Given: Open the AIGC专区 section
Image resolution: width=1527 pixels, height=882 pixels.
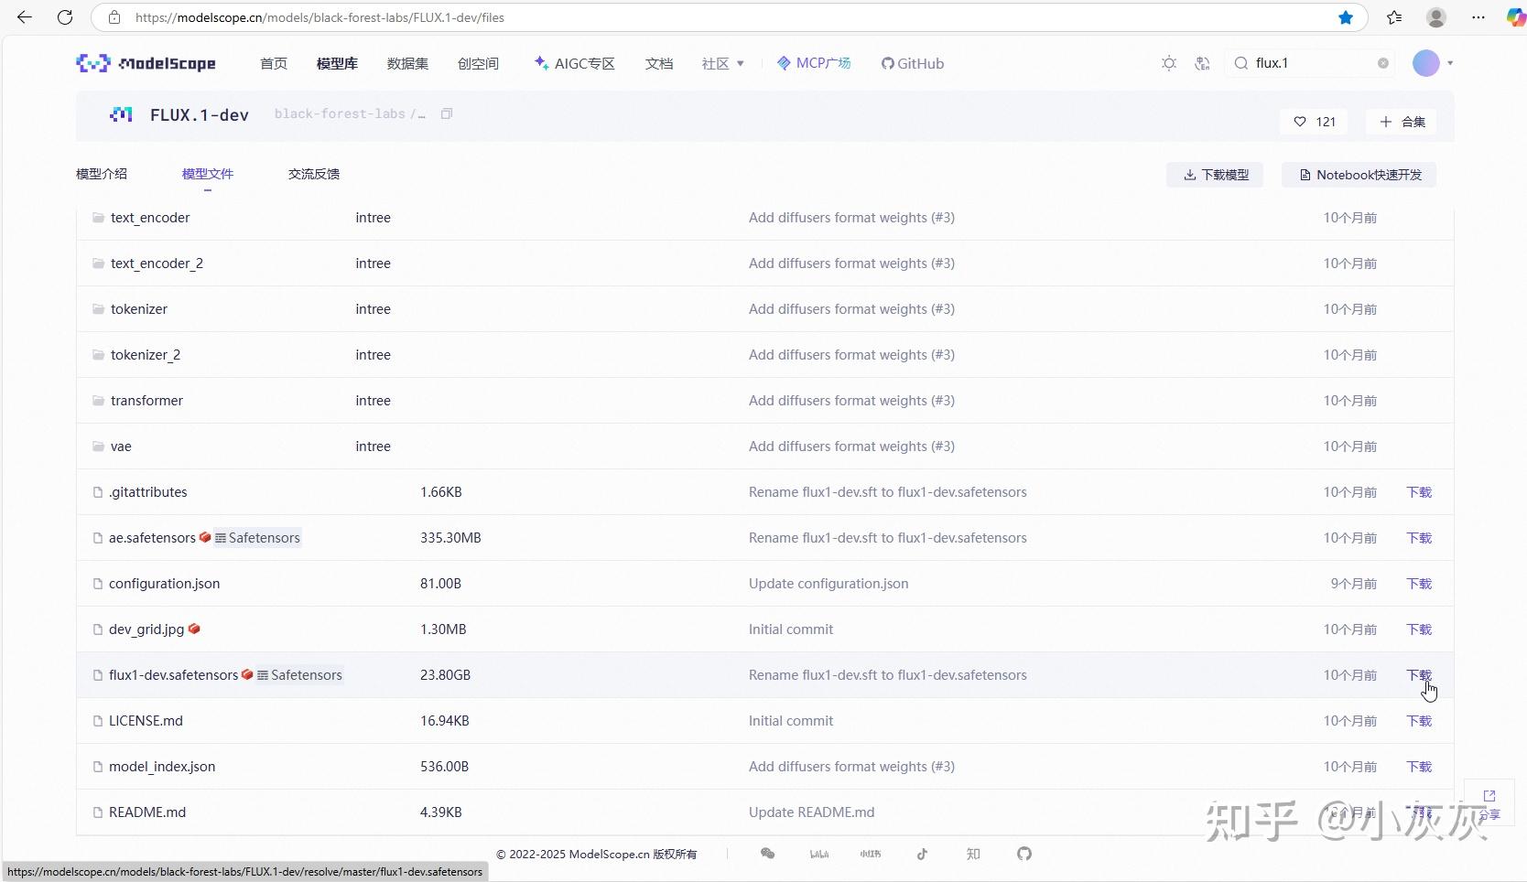Looking at the screenshot, I should point(575,63).
